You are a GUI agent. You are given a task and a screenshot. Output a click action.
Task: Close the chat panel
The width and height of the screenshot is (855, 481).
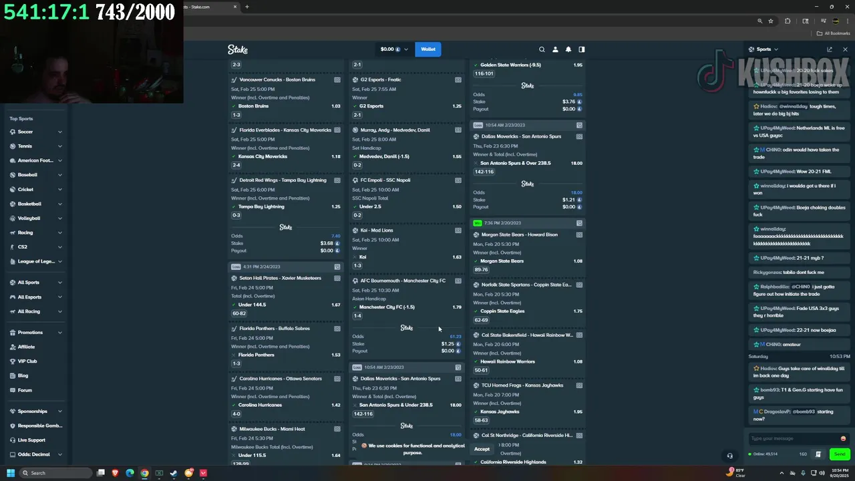pyautogui.click(x=845, y=49)
